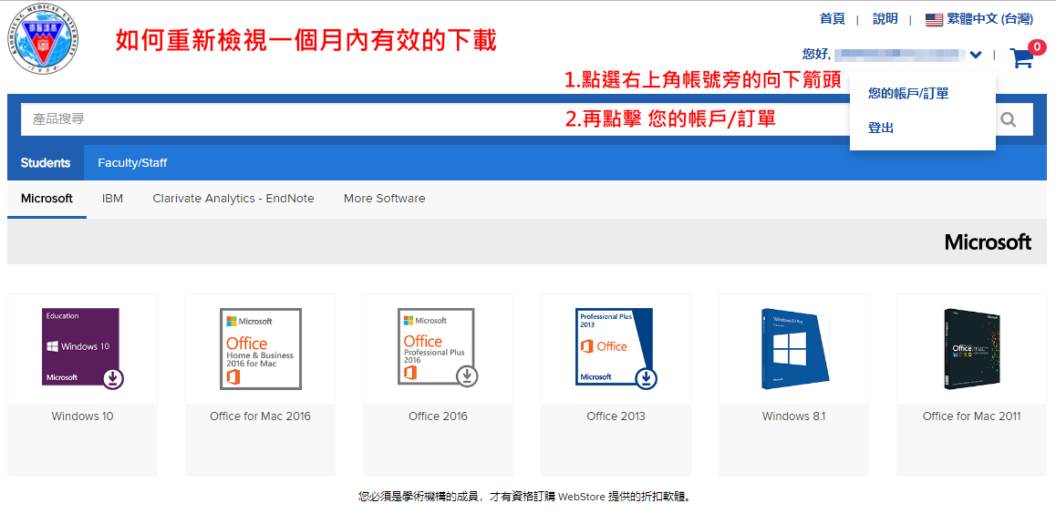Click the Office for Mac 2011 title
Viewport: 1056px width, 514px height.
[972, 416]
